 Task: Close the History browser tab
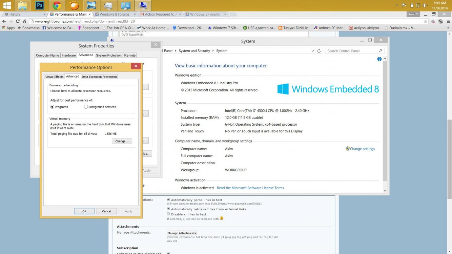tap(44, 14)
